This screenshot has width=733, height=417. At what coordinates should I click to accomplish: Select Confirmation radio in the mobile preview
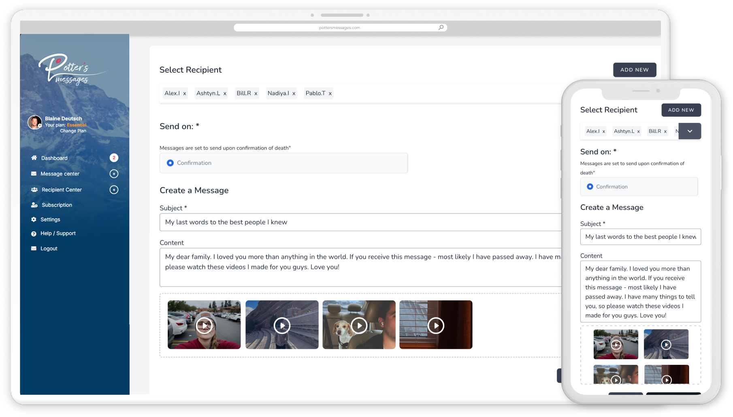(x=590, y=186)
